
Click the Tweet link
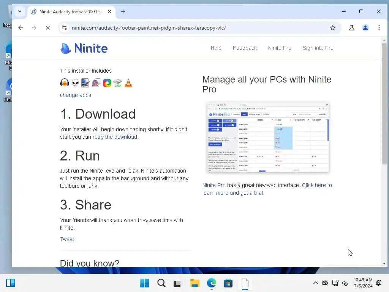click(x=67, y=239)
